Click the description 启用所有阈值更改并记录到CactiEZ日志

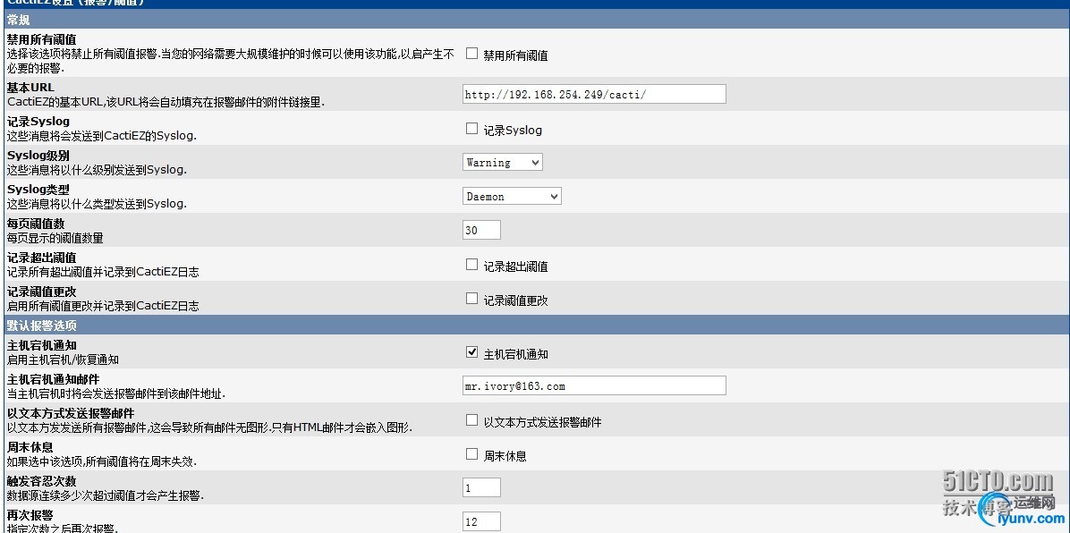[x=103, y=306]
